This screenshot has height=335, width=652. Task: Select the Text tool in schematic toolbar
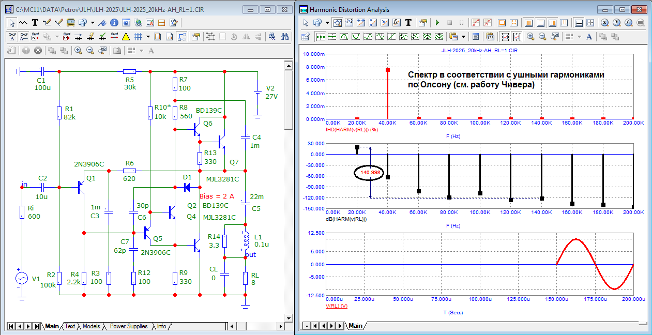click(x=35, y=23)
